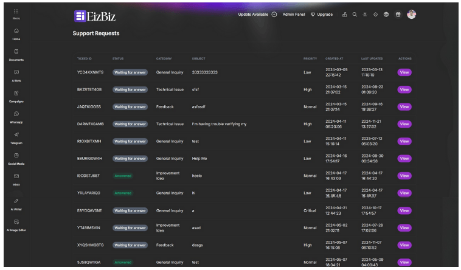Screen dimensions: 461x270
Task: Toggle light/dark theme sun icon
Action: coord(365,15)
